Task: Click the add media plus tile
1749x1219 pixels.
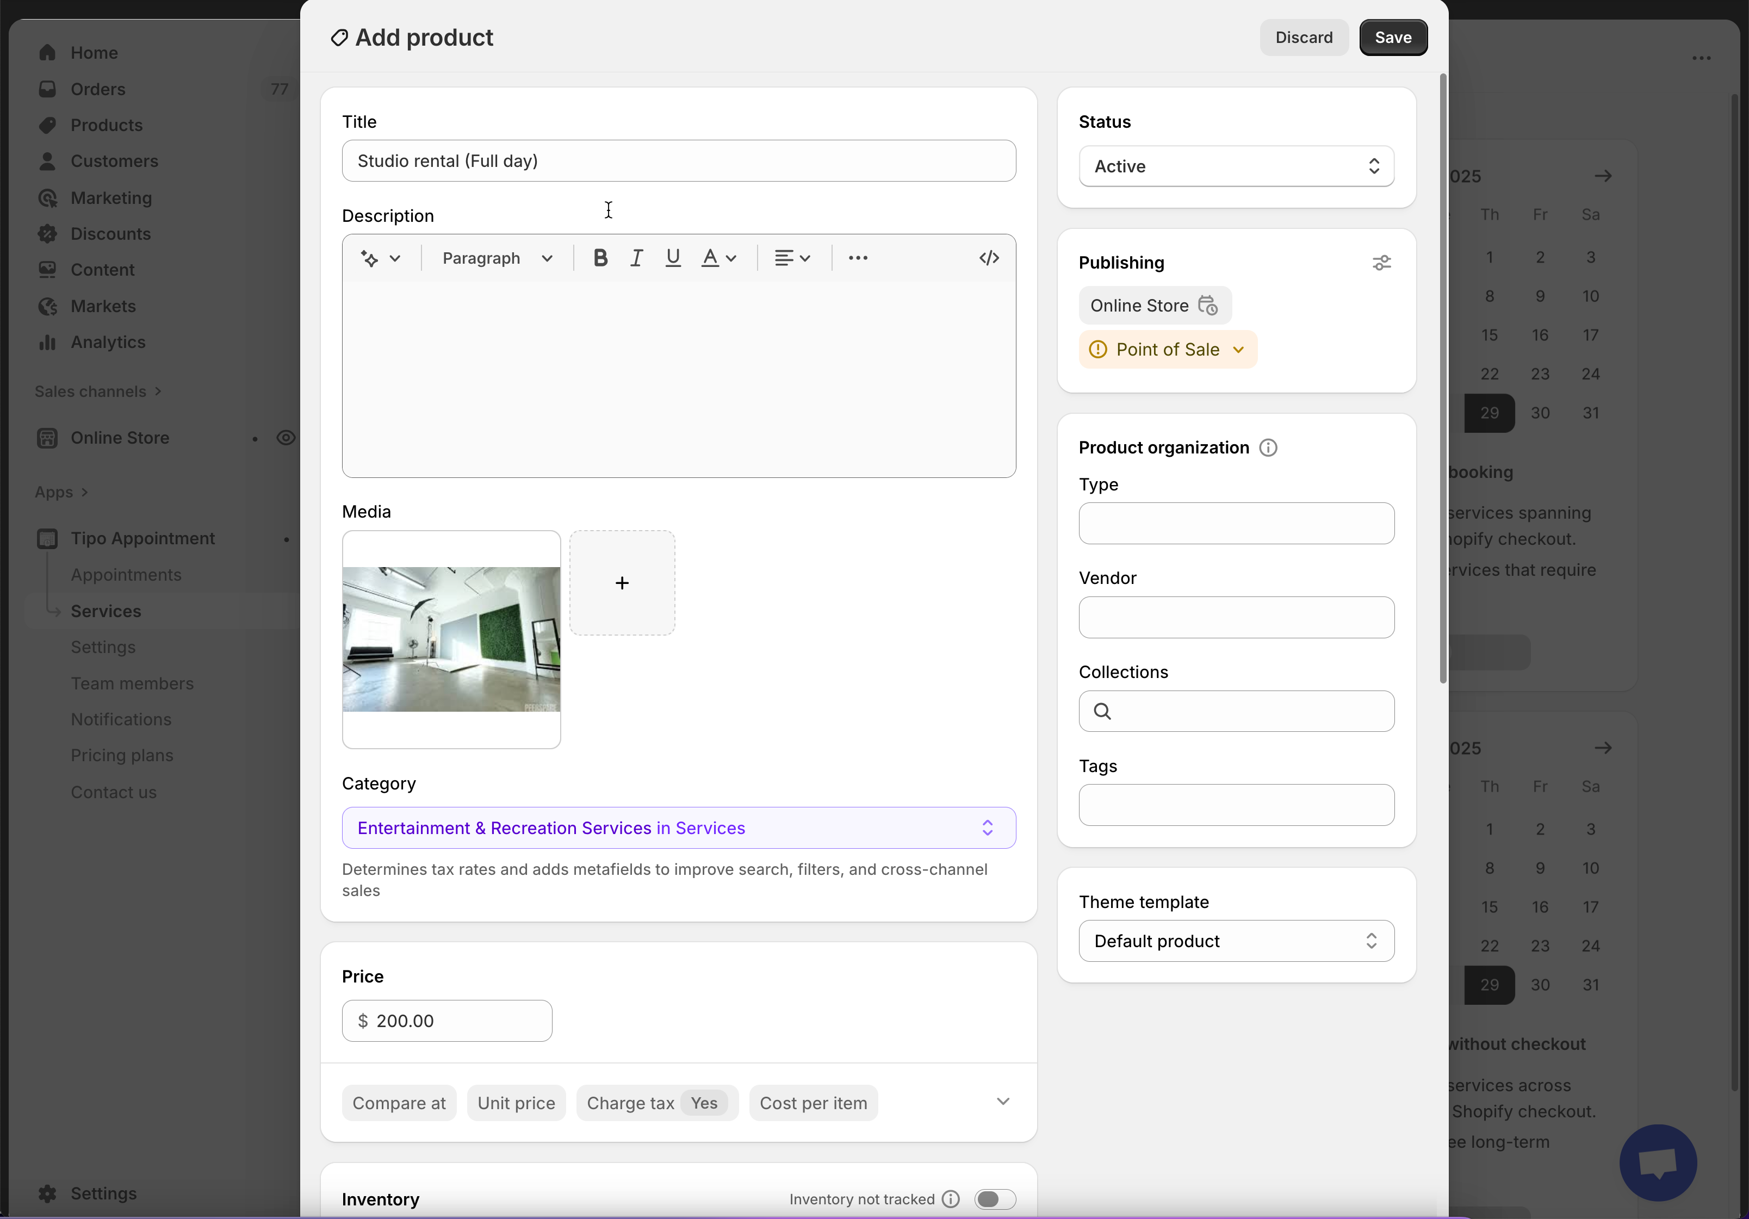Action: click(622, 583)
